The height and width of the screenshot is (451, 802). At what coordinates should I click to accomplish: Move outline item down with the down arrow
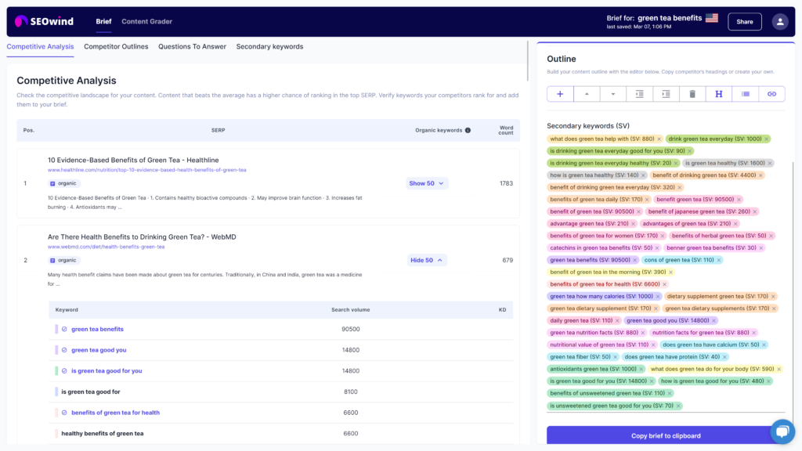612,94
